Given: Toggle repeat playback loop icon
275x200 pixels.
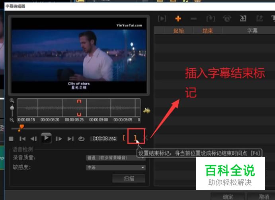Looking at the screenshot, I should [x=81, y=138].
